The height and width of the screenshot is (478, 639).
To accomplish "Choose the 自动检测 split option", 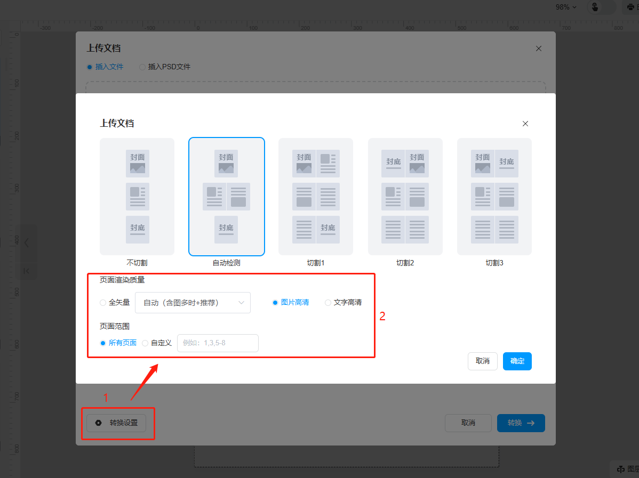I will point(226,196).
